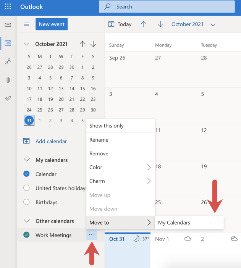Screen dimensions: 241x268
Task: Select day 20 in mini calendar
Action: (x=61, y=99)
